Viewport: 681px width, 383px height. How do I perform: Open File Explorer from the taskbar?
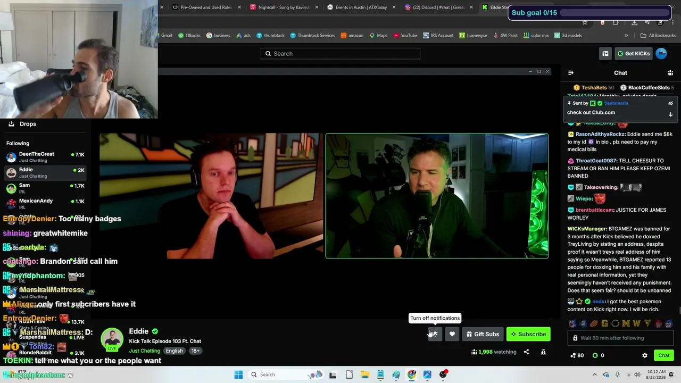coord(364,374)
